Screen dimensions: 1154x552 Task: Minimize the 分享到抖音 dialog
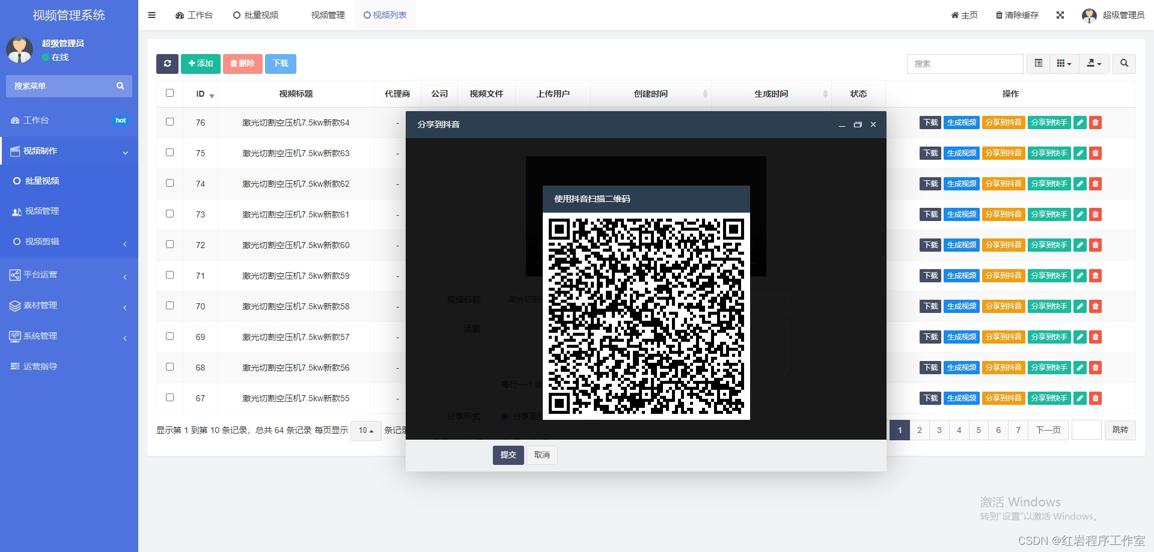[x=842, y=125]
